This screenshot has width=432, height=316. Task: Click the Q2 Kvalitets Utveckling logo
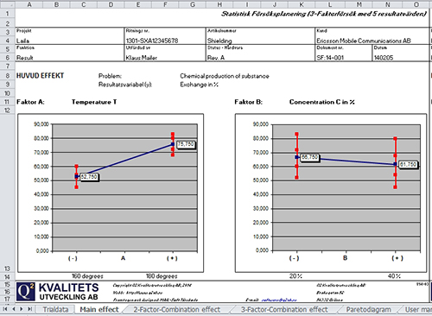pos(57,292)
